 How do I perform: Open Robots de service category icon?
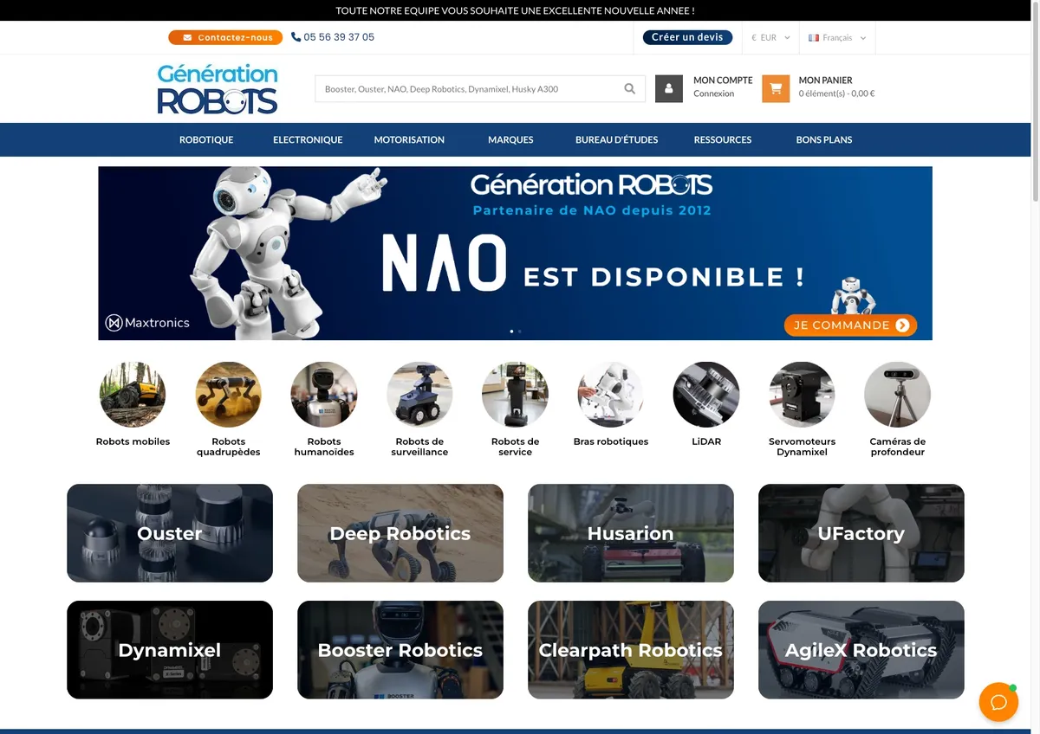515,395
